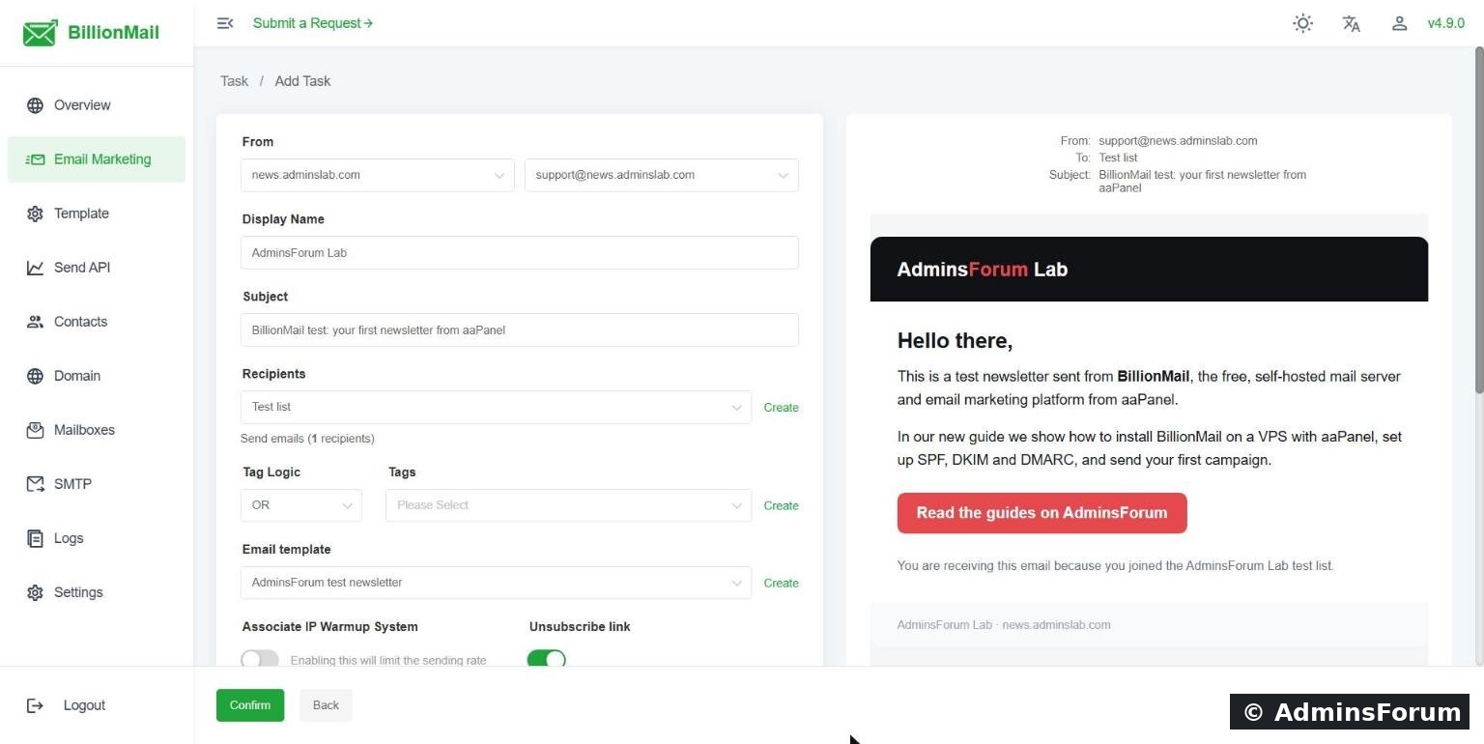Click the Logout exit icon

[x=36, y=705]
